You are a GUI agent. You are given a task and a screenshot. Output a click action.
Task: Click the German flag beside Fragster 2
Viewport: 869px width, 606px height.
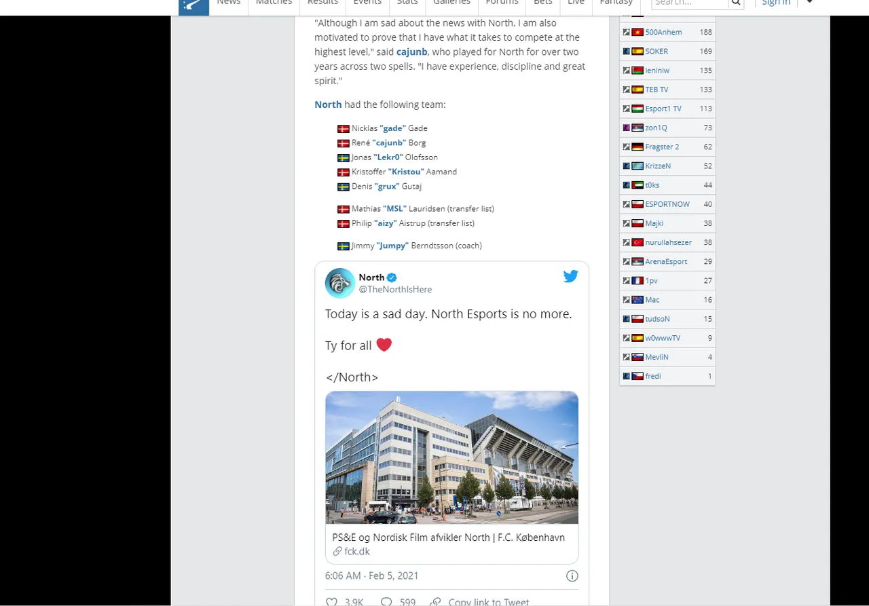[x=637, y=147]
